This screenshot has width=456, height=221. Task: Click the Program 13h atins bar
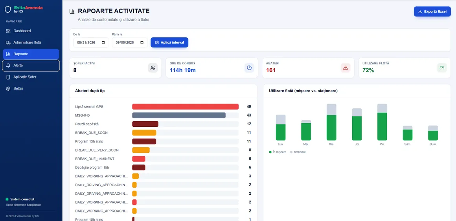coord(144,141)
